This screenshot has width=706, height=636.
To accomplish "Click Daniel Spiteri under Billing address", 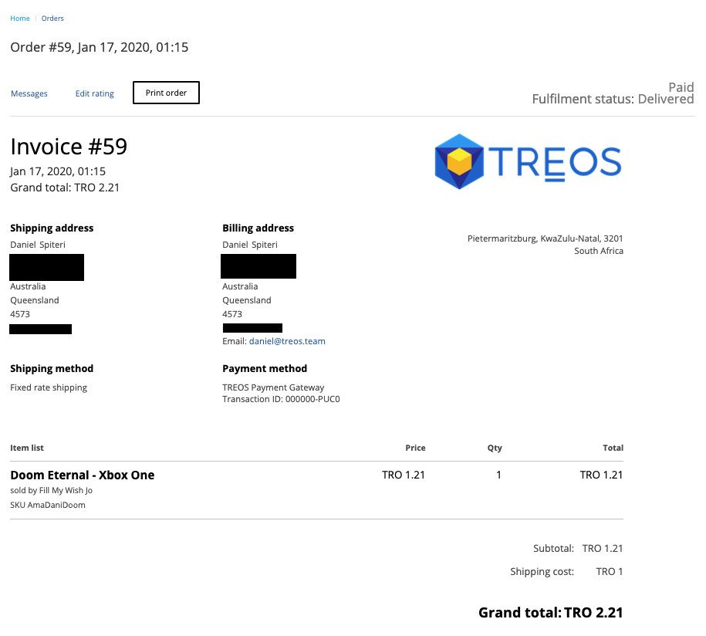I will tap(250, 245).
